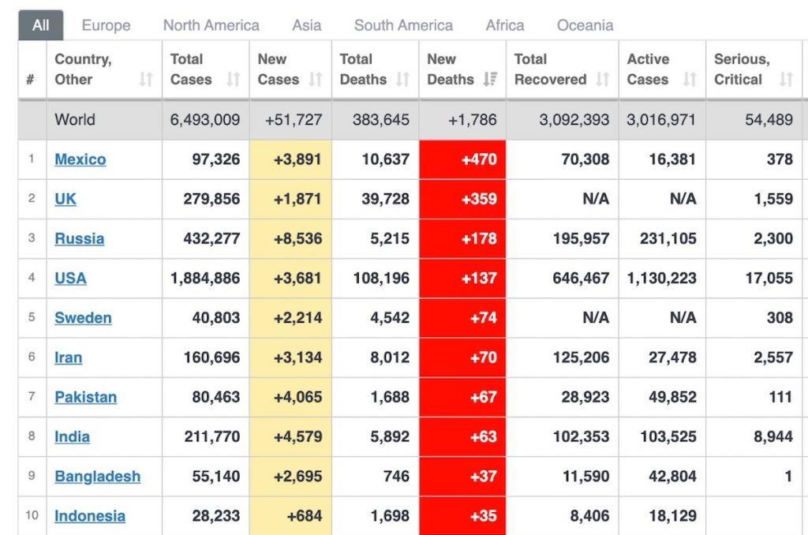
Task: Click Bangladesh total deaths 746
Action: [396, 477]
